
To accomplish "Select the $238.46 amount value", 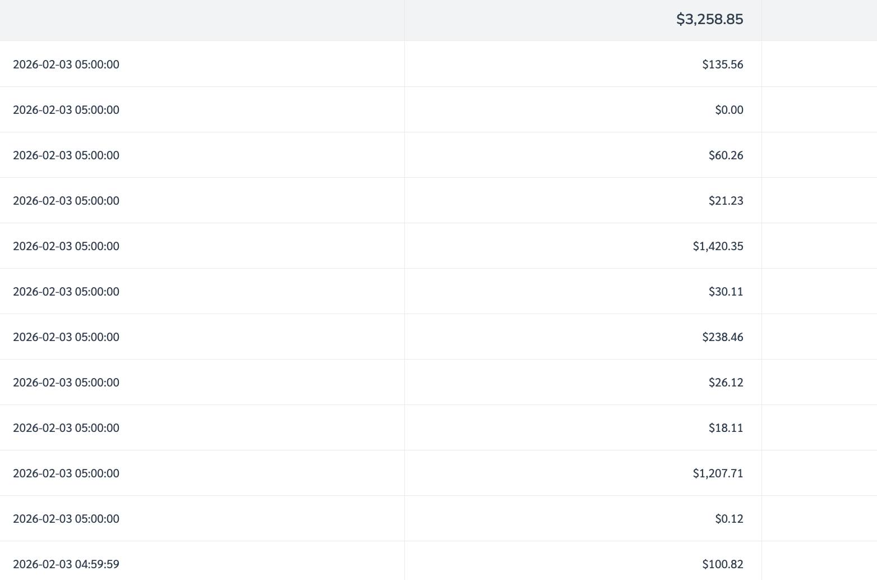I will 722,337.
